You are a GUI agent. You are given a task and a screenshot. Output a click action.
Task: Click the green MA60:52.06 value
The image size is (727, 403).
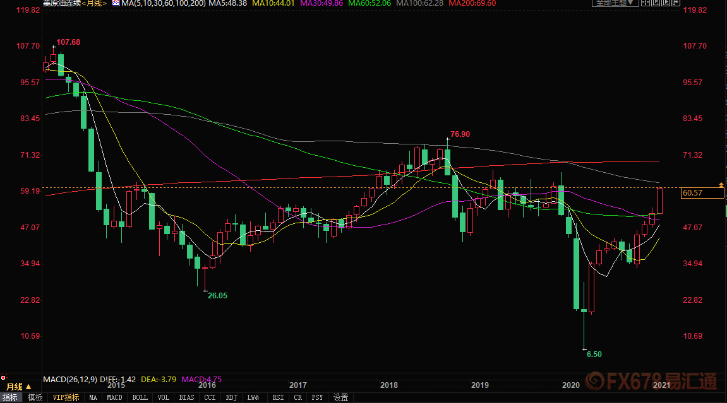[370, 3]
